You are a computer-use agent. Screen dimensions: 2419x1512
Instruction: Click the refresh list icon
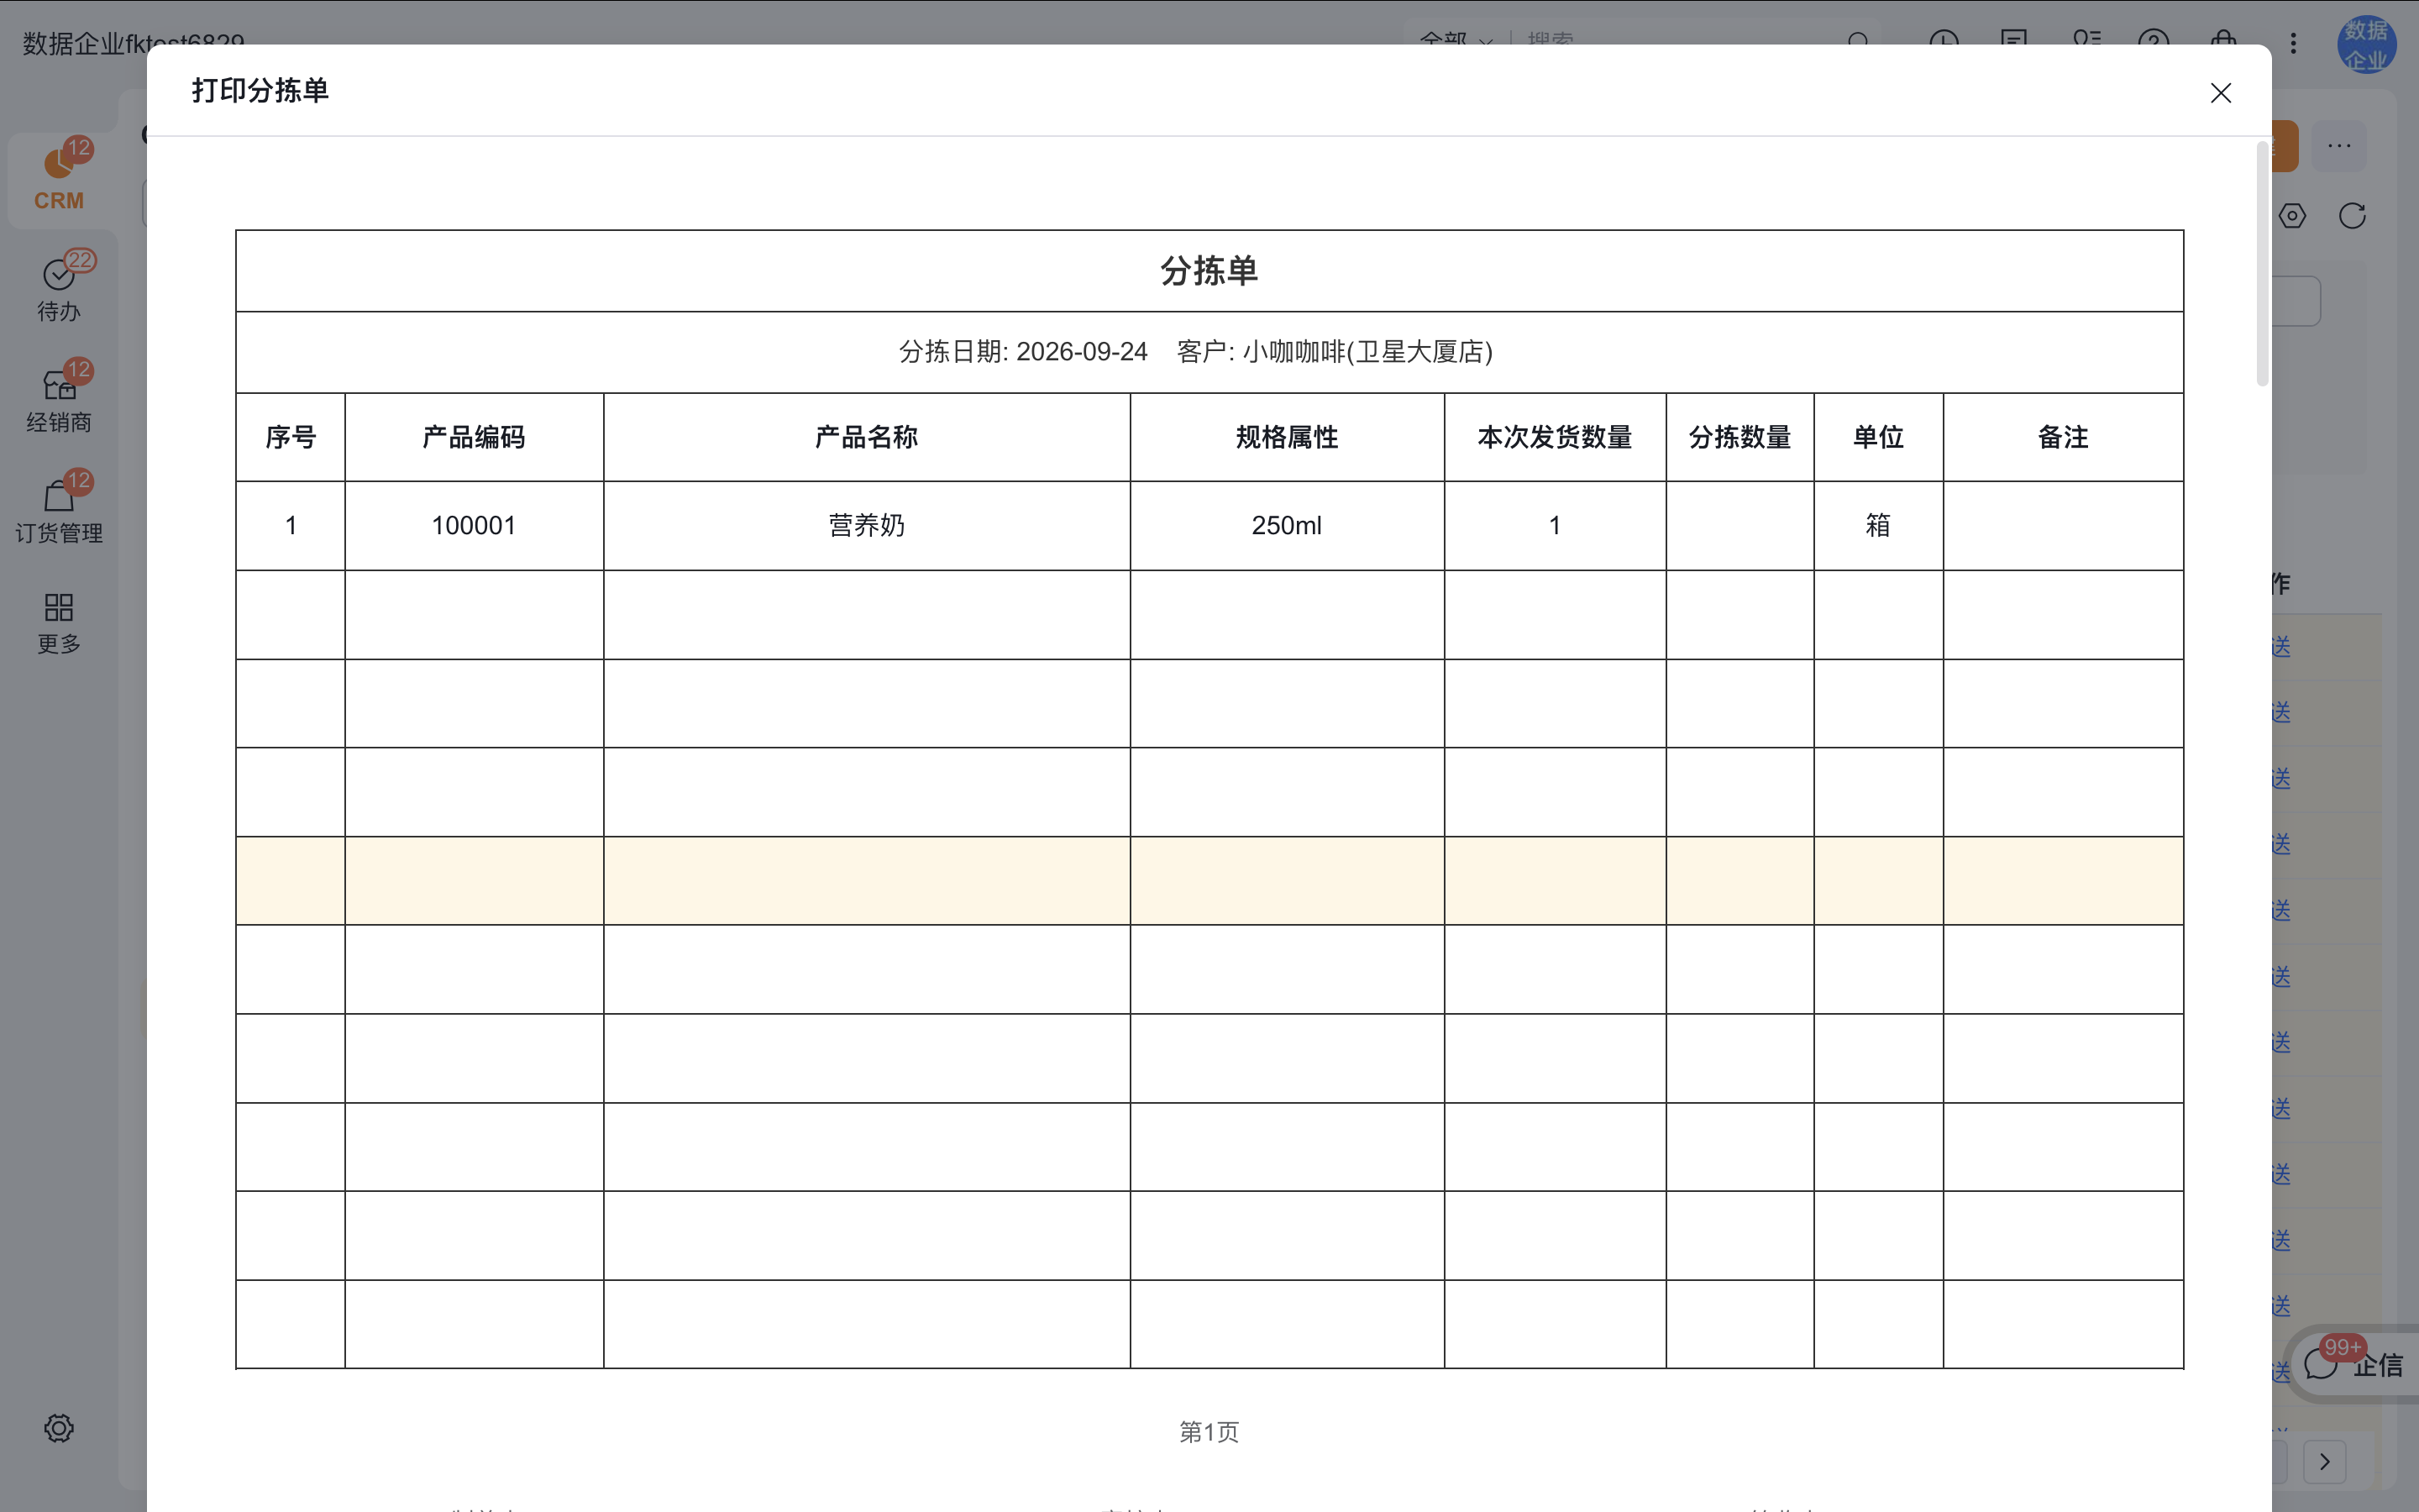[x=2352, y=216]
